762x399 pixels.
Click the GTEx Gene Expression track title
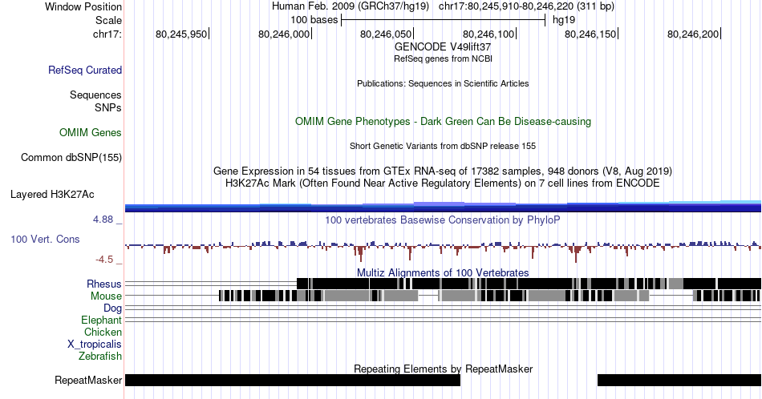tap(443, 171)
